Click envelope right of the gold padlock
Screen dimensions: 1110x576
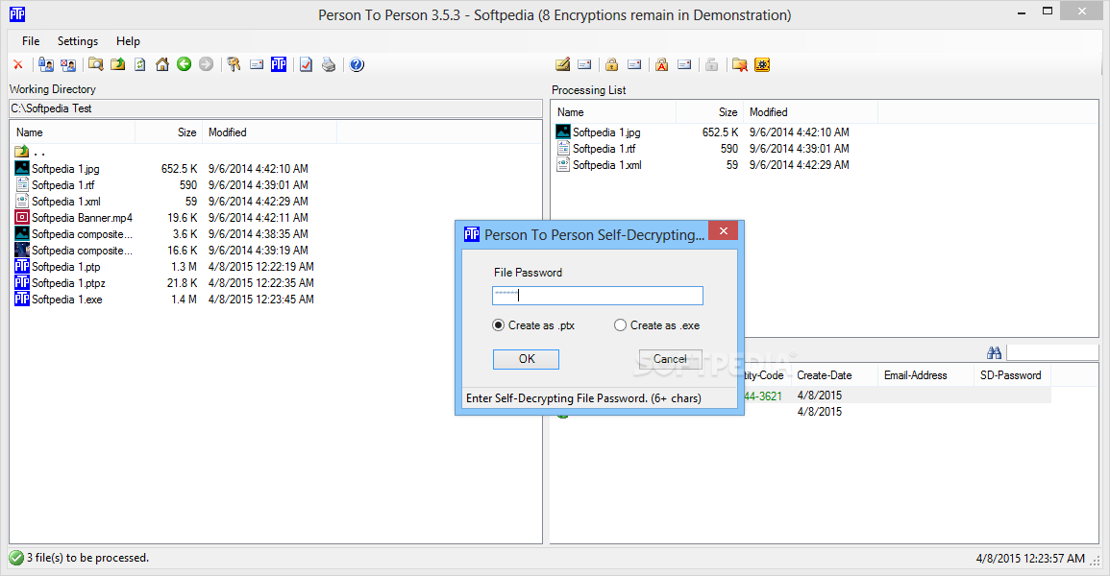coord(634,65)
